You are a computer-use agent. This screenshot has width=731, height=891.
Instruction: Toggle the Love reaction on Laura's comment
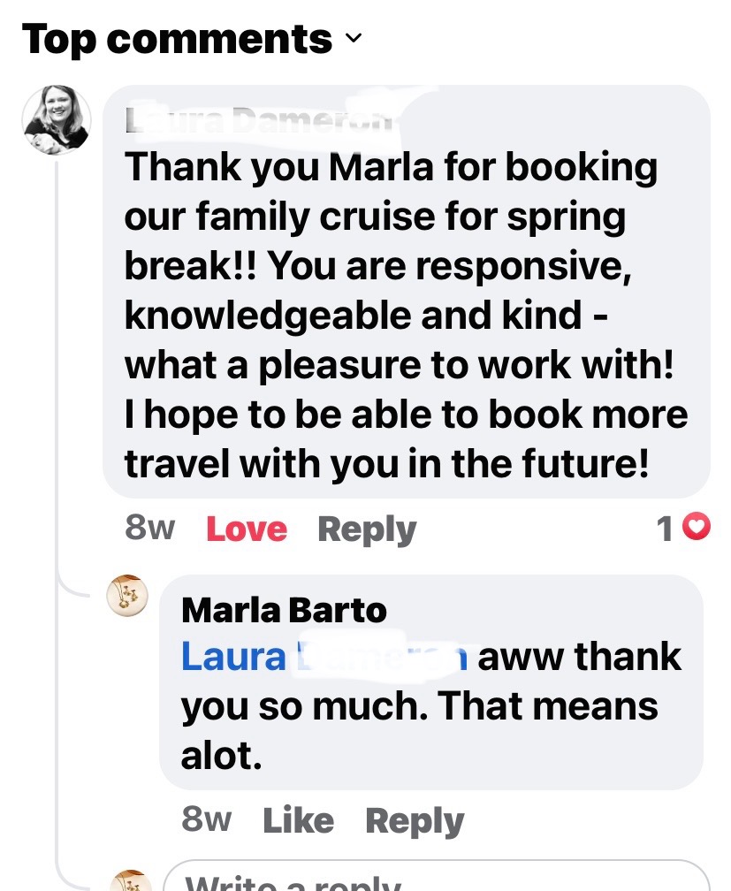click(x=246, y=529)
